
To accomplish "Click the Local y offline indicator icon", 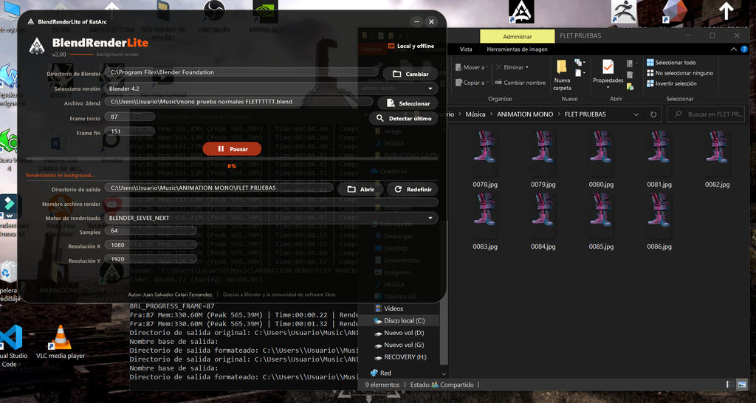I will coord(391,46).
